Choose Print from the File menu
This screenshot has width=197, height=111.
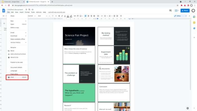17,77
